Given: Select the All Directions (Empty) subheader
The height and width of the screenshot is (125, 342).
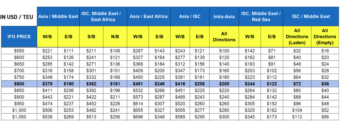Looking at the screenshot, I should 325,37.
